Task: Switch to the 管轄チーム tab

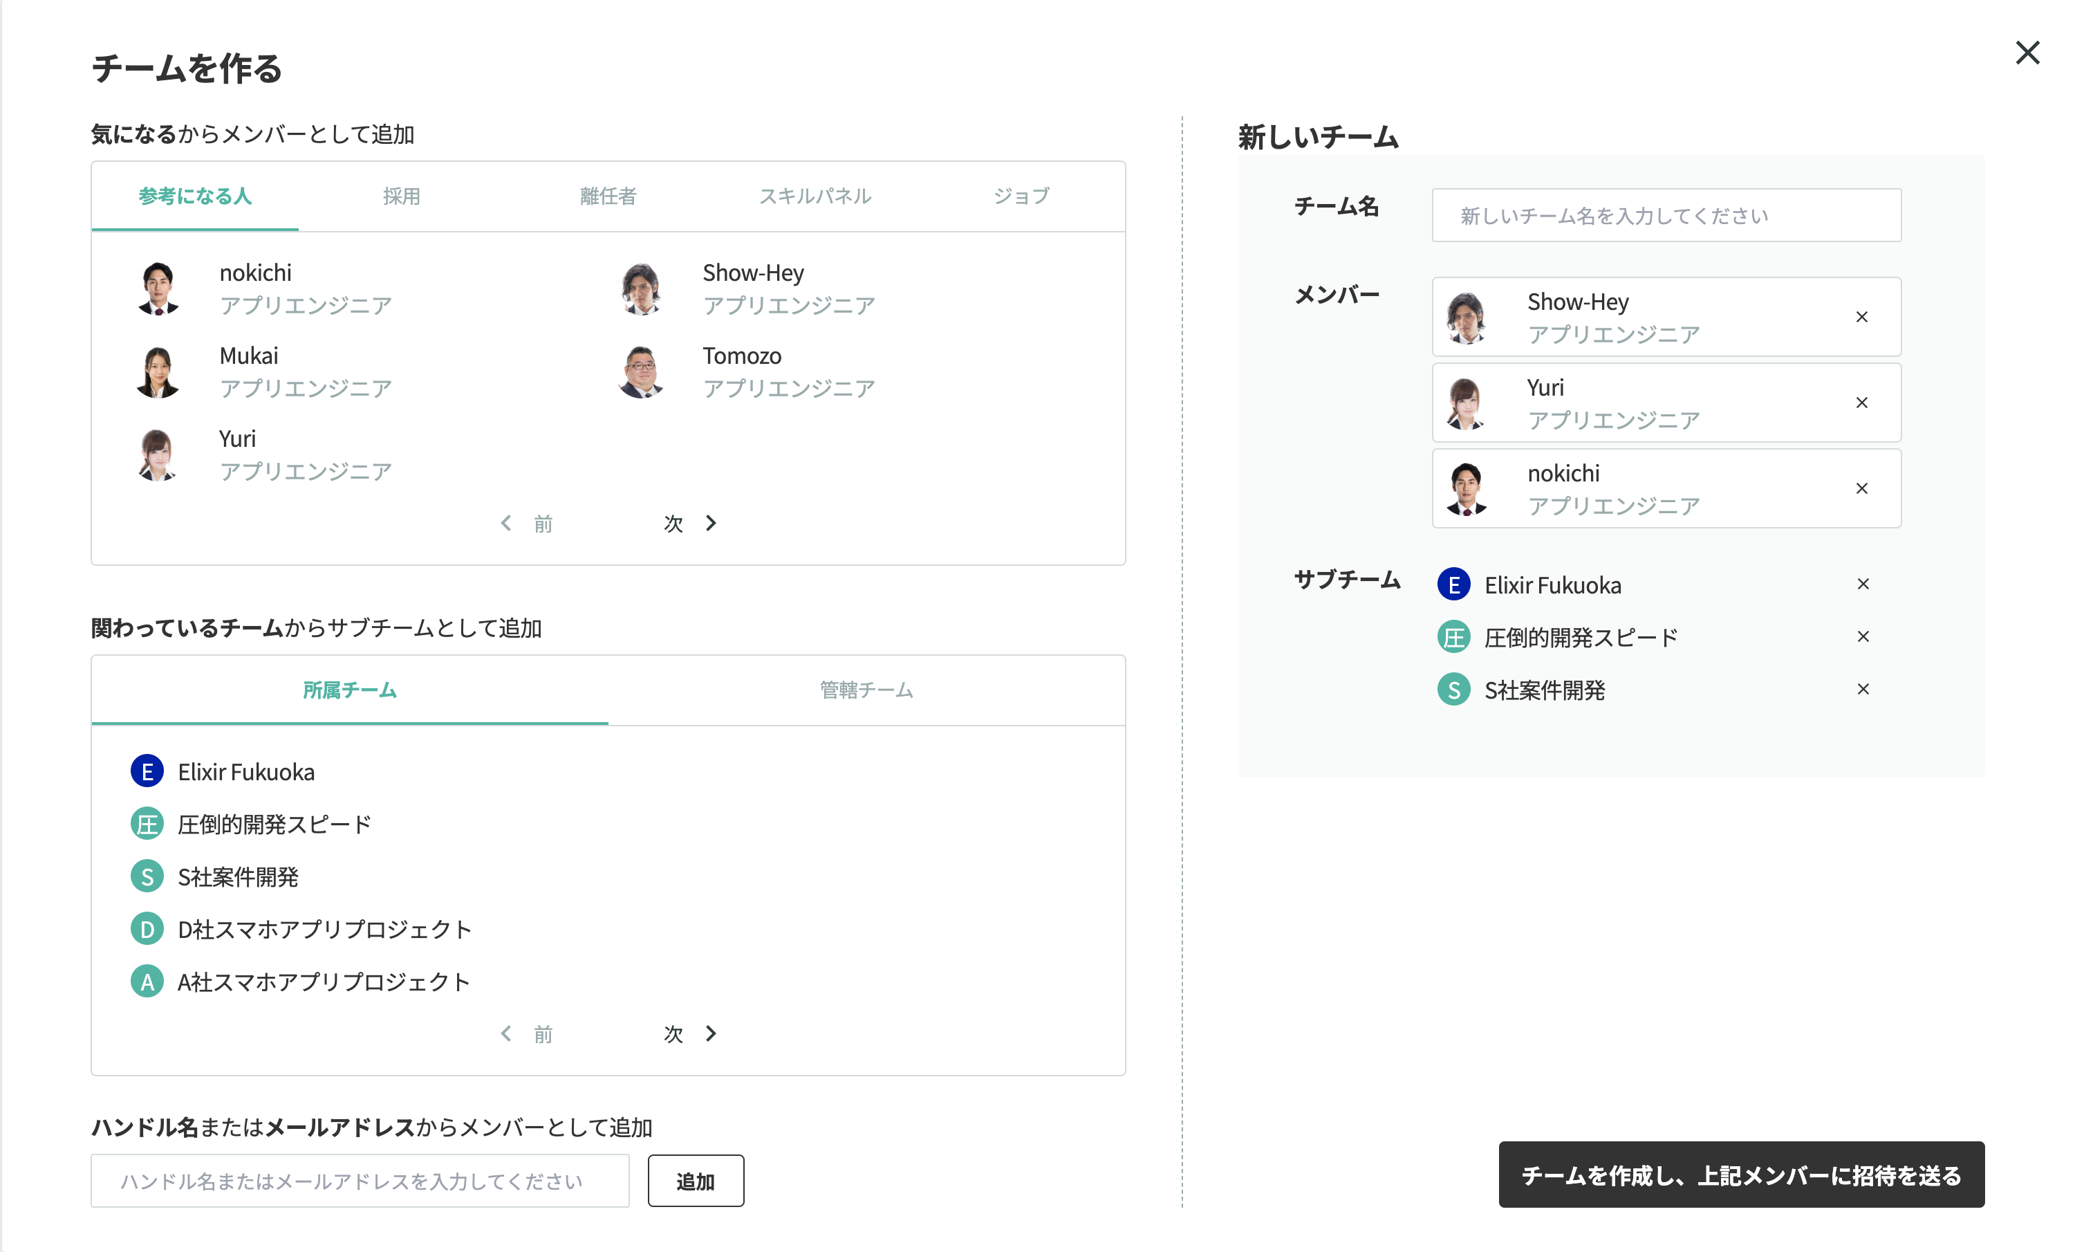Action: (866, 690)
